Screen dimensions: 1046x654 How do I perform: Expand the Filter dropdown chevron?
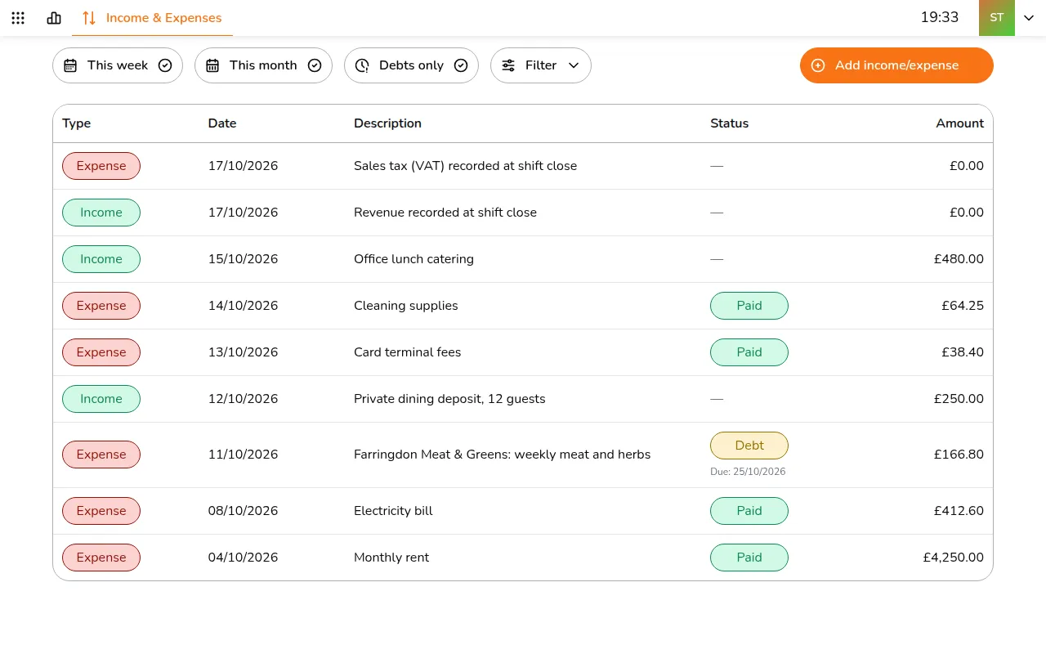pyautogui.click(x=574, y=65)
